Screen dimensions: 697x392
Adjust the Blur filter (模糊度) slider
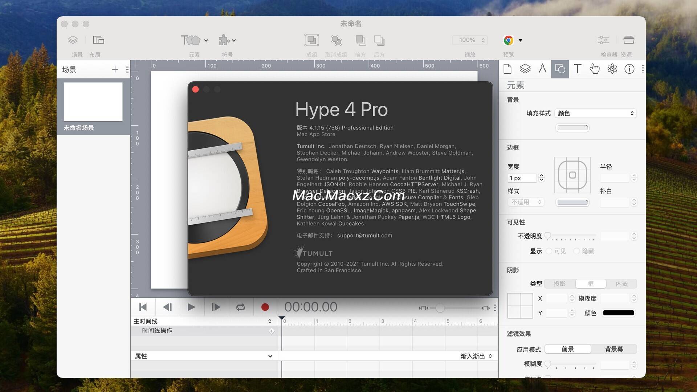548,364
